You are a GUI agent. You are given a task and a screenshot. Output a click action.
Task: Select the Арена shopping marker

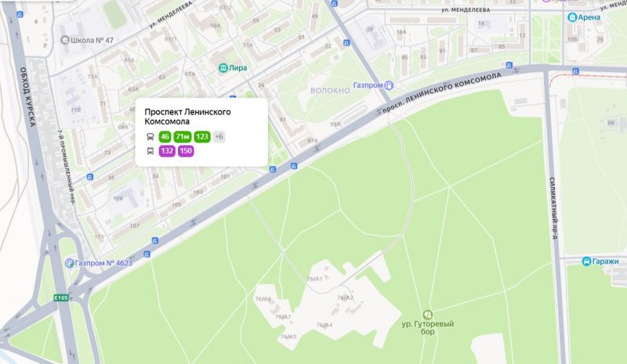(x=572, y=17)
